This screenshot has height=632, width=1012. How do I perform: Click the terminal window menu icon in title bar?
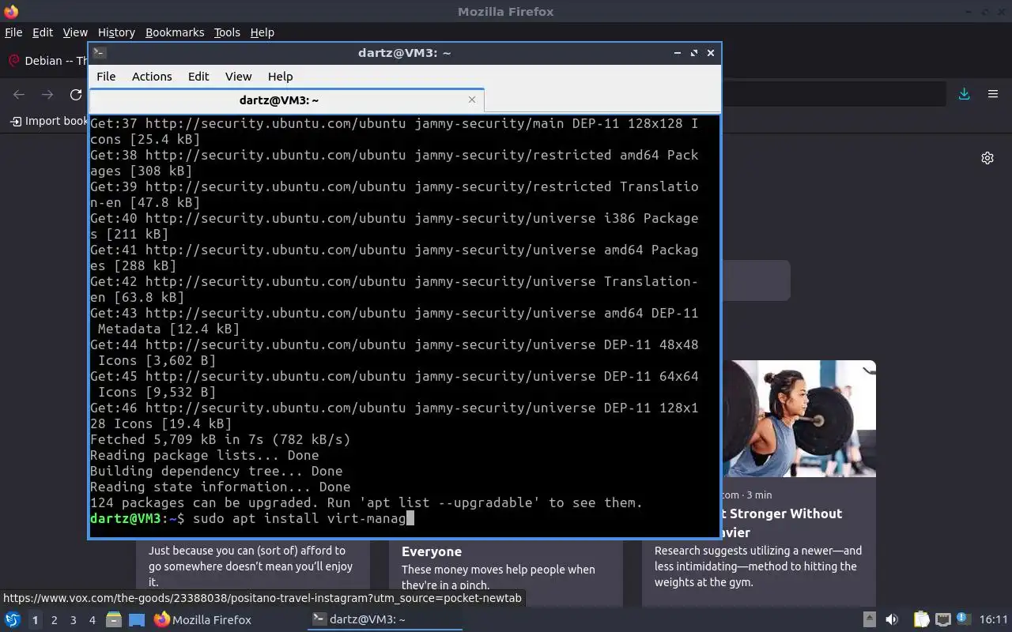coord(99,53)
